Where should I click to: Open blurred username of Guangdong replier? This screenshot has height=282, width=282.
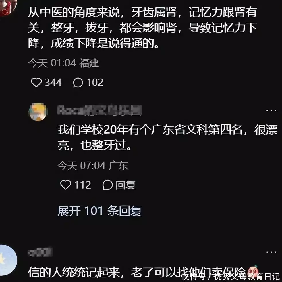pos(100,110)
